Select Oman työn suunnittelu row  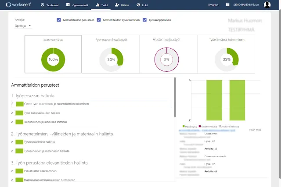pyautogui.click(x=91, y=104)
